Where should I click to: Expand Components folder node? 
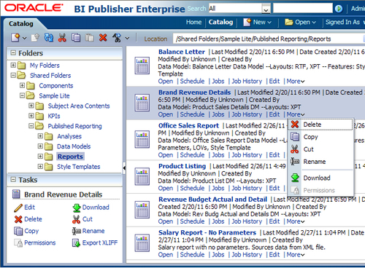click(22, 85)
